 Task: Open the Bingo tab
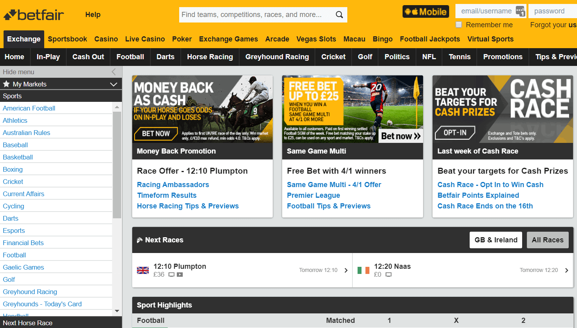[382, 39]
